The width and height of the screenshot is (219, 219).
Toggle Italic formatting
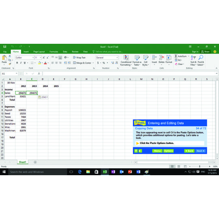point(21,63)
